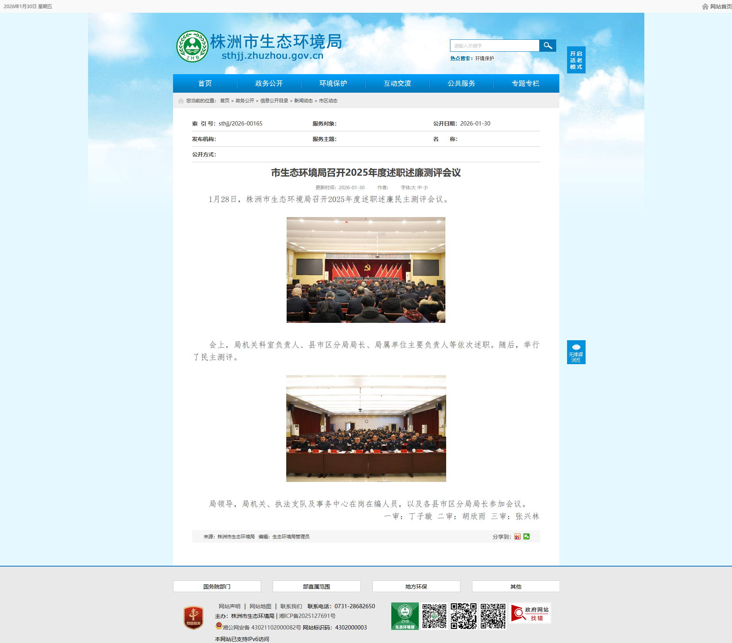Viewport: 732px width, 643px height.
Task: Click the 党政机关 red shield badge
Action: tap(194, 618)
